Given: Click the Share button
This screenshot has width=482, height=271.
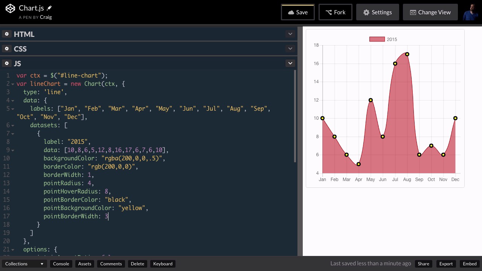Looking at the screenshot, I should [x=423, y=264].
